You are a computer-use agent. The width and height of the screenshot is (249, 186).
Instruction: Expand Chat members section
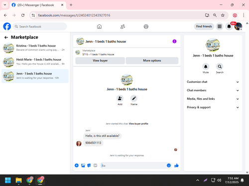[213, 90]
